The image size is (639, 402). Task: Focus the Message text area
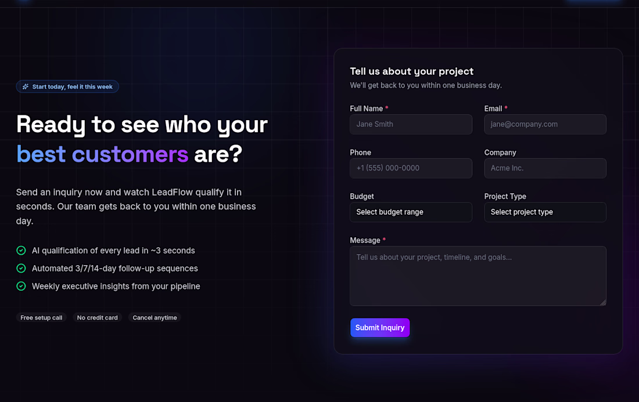478,276
